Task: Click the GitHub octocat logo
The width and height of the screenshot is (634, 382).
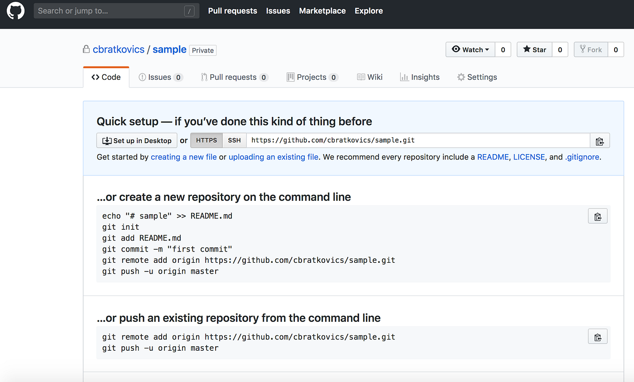Action: pos(15,10)
